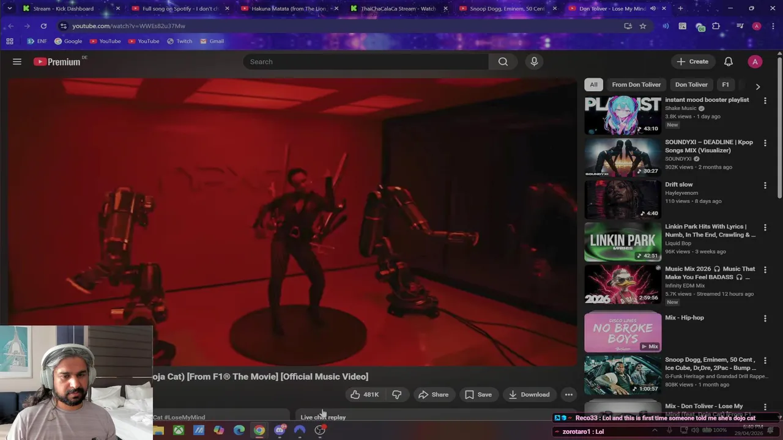Open Copilot from the taskbar

(x=219, y=430)
